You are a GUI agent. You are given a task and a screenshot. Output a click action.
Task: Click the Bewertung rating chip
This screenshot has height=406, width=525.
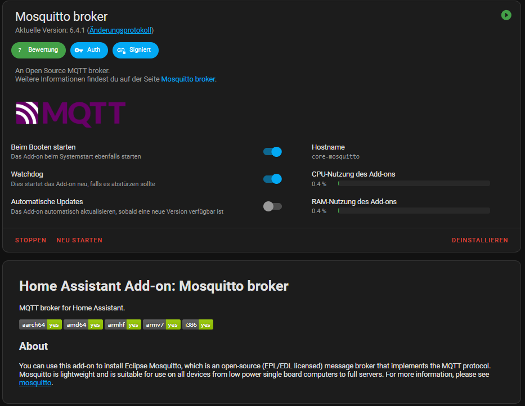tap(38, 50)
